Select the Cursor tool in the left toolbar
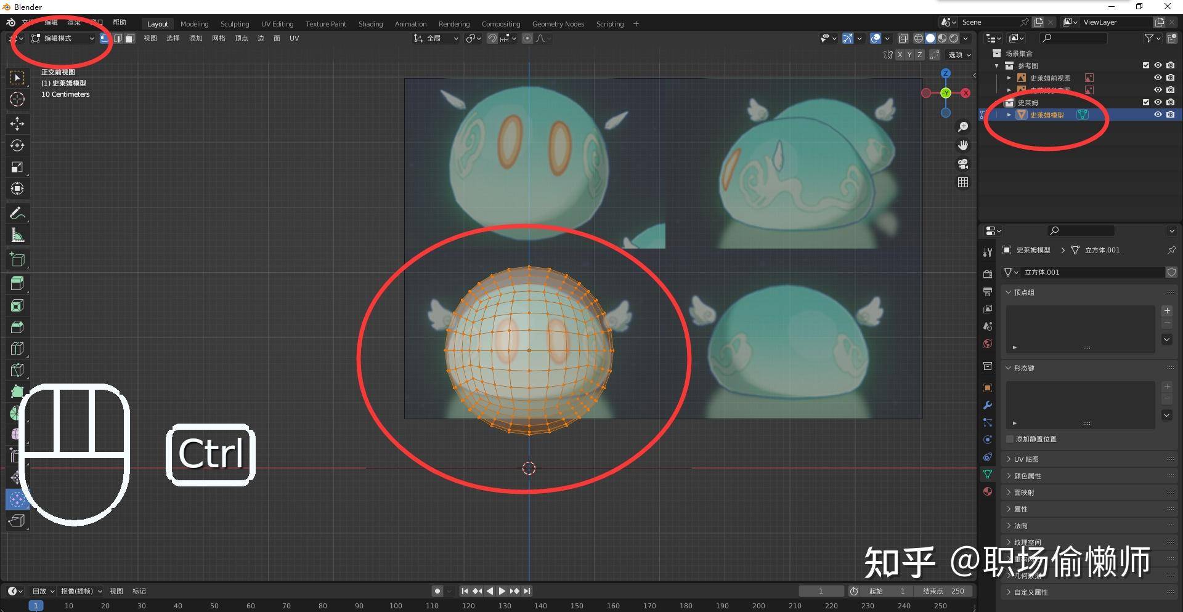The width and height of the screenshot is (1183, 612). pos(17,99)
